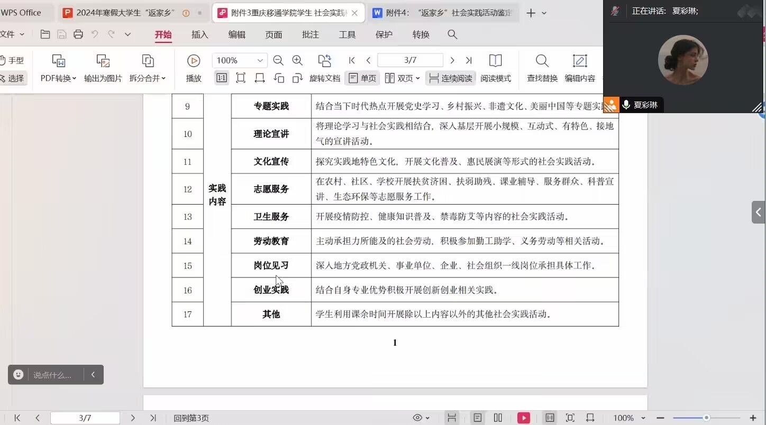Click the zoom in magnifier icon
Screen dimensions: 766x425
pyautogui.click(x=297, y=60)
